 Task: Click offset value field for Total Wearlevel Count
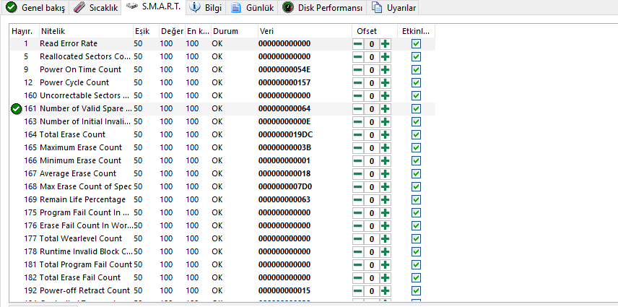tap(372, 239)
